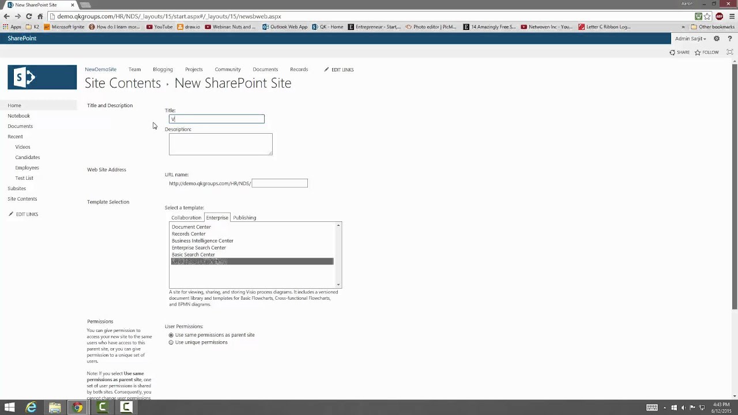
Task: Open Notebook in the left navigation
Action: tap(18, 116)
